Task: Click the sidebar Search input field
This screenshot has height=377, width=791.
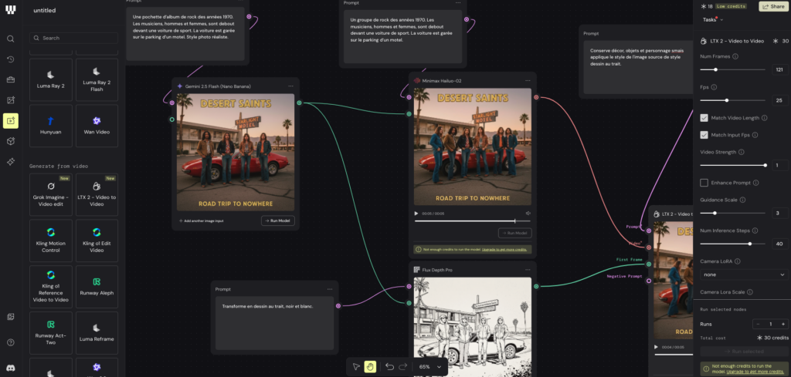Action: tap(73, 38)
